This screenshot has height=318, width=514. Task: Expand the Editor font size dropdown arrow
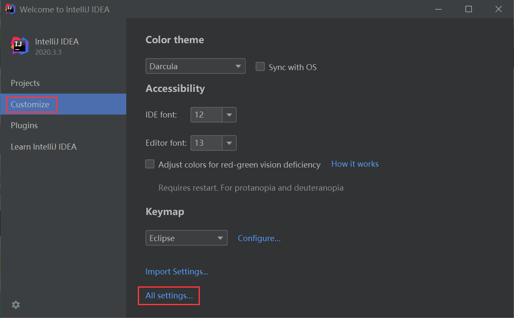pos(229,143)
